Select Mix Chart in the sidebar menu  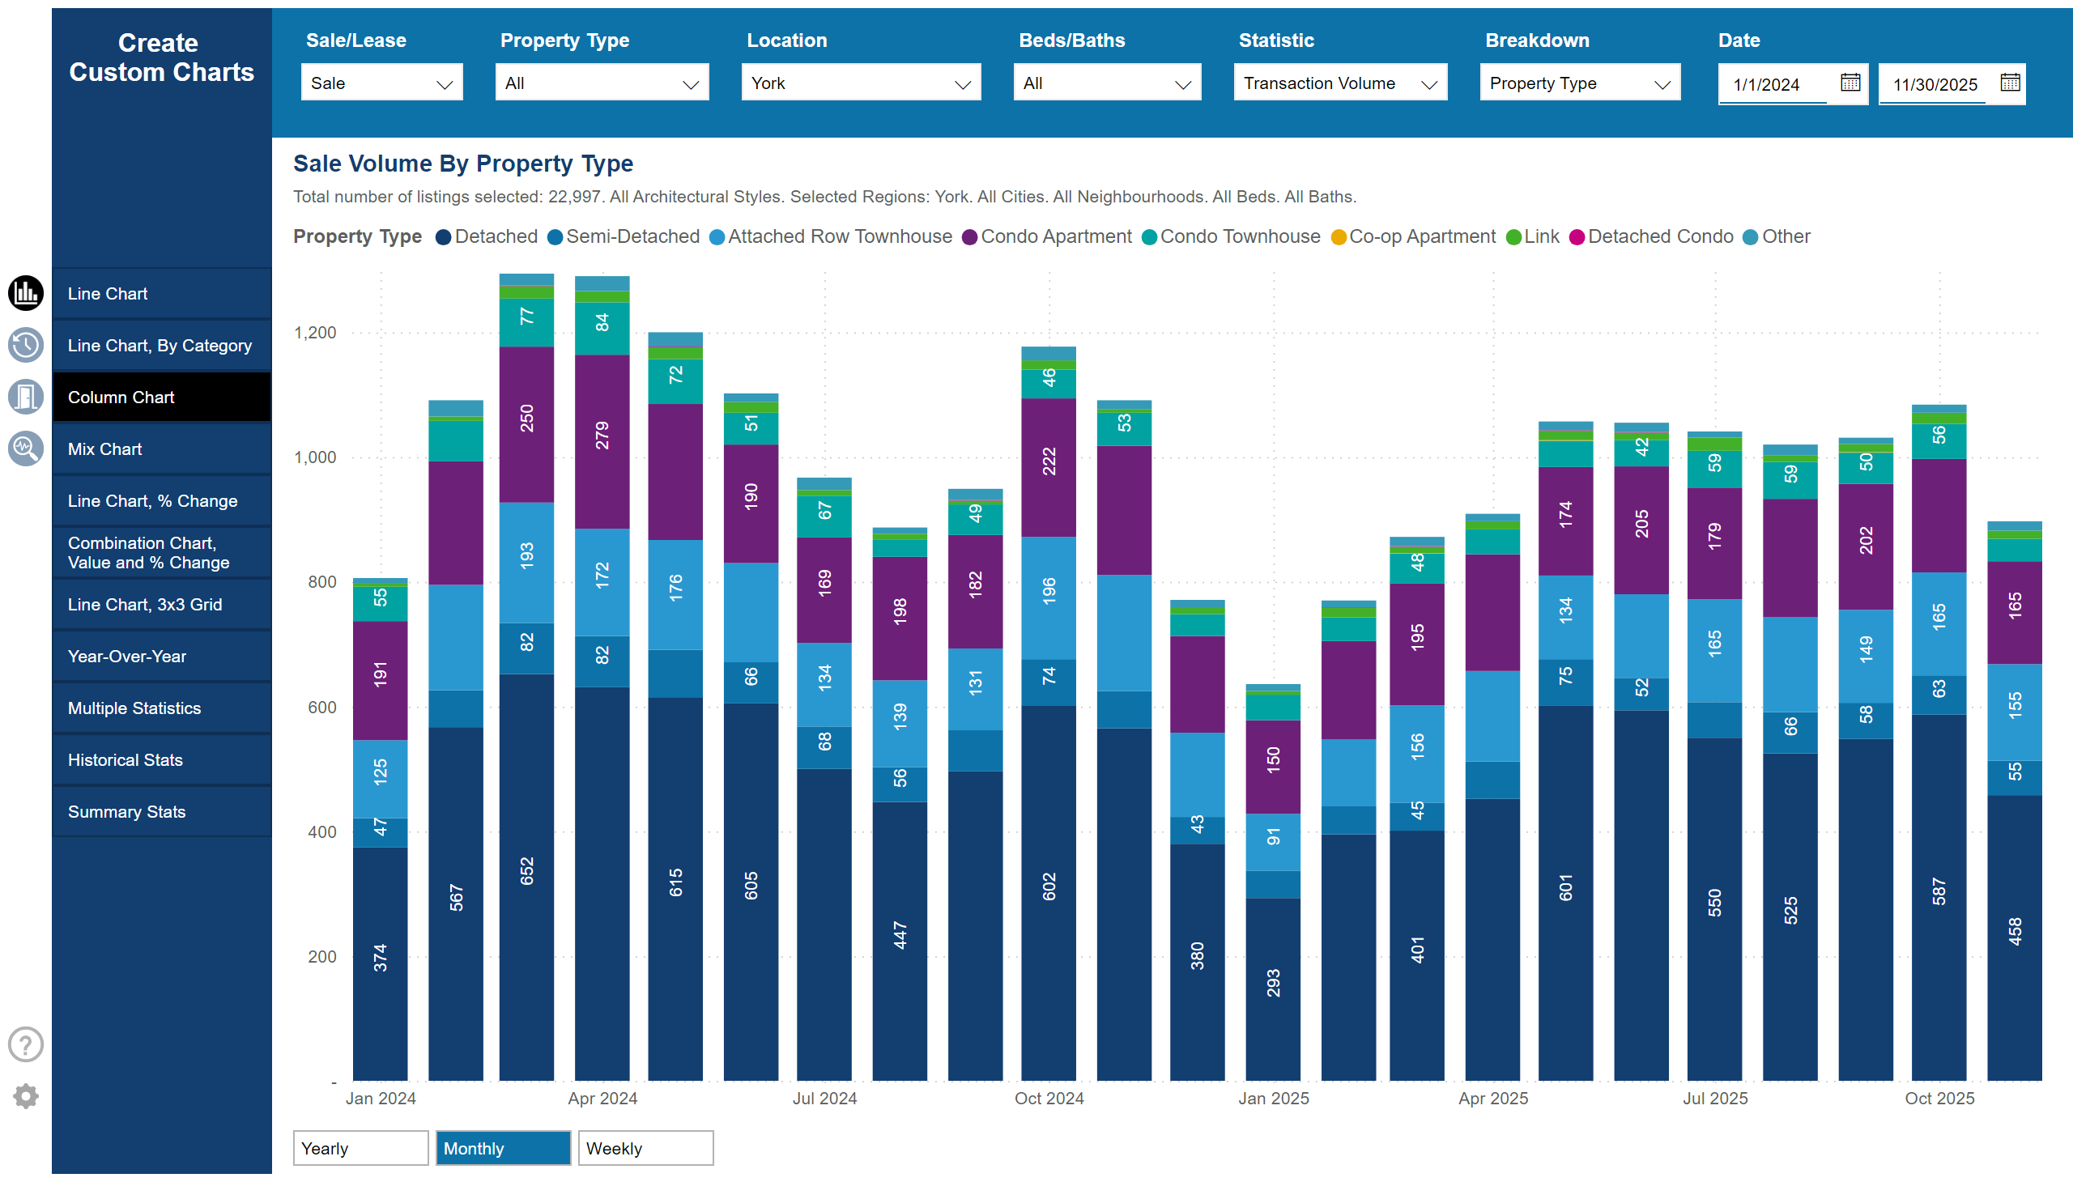(161, 449)
